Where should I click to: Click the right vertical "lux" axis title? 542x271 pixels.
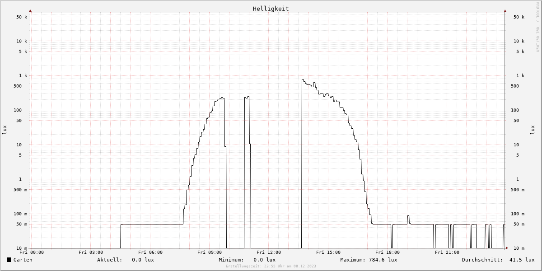click(x=532, y=130)
